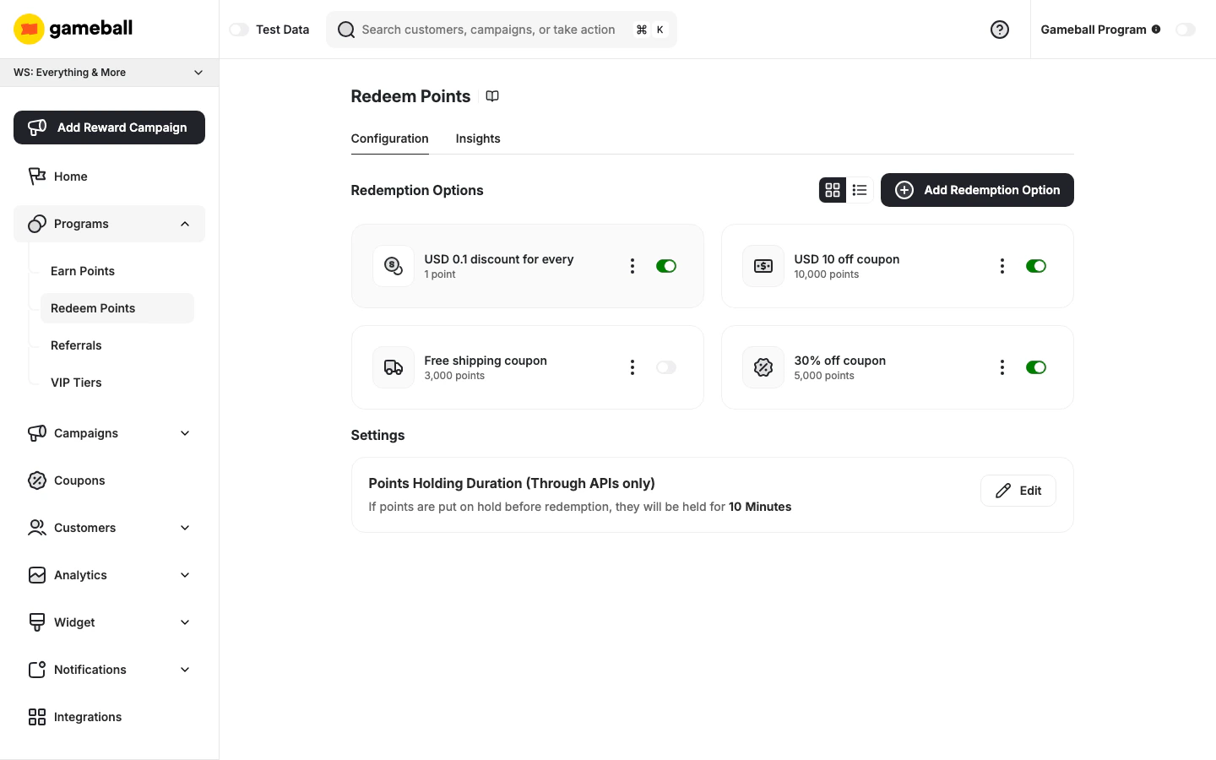Disable the USD 0.1 discount option
Viewport: 1216px width, 760px height.
pos(666,266)
